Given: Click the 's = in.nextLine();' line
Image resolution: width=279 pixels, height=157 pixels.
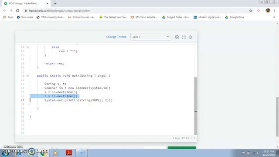Looking at the screenshot, I should 61,92.
